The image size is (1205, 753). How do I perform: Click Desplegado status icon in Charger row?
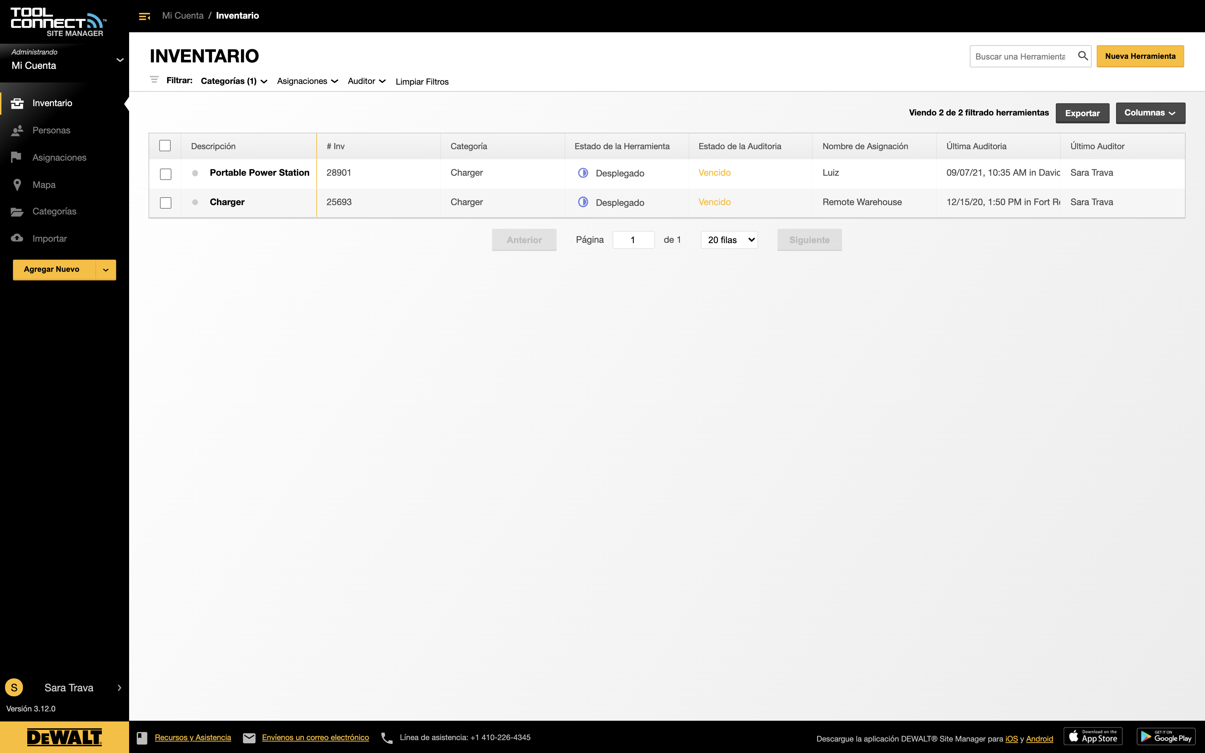(583, 202)
